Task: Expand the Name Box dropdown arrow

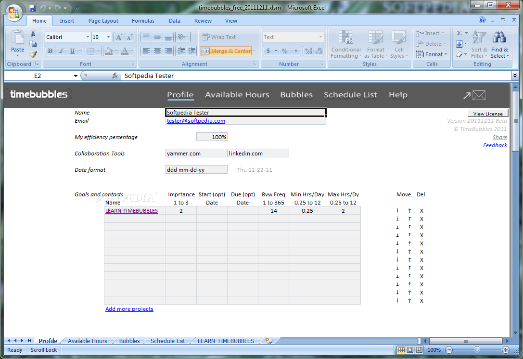Action: [x=76, y=76]
